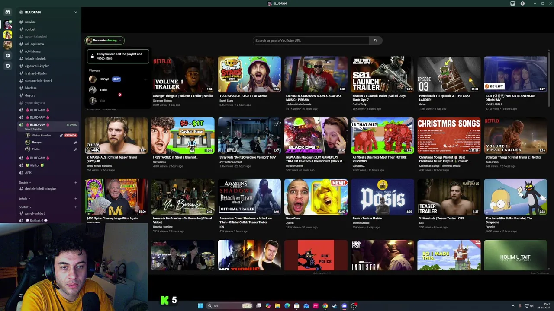Play Stray Kids Do It Overdrive Version
The height and width of the screenshot is (311, 554).
[x=249, y=136]
